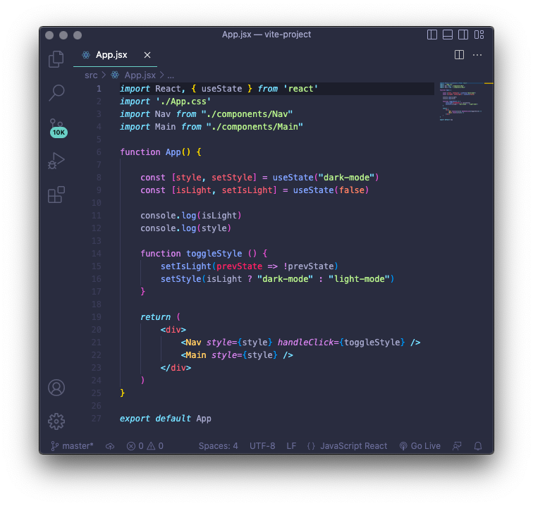533x506 pixels.
Task: Click the closing </div> tag
Action: 176,368
